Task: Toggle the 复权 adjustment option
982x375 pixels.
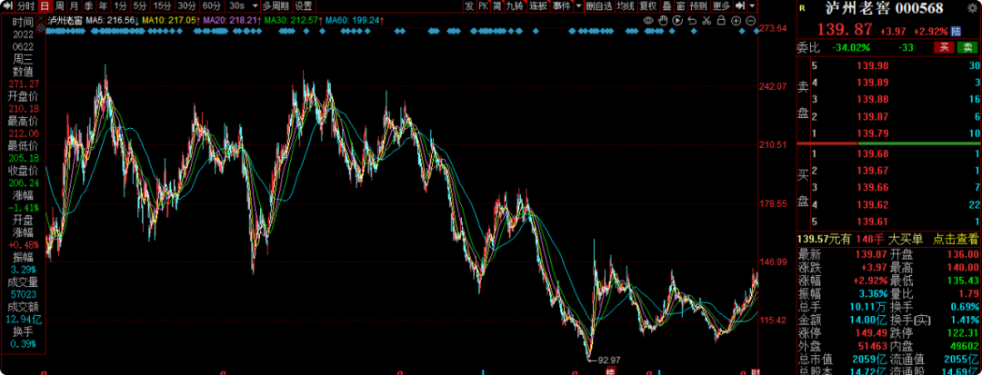Action: (x=646, y=5)
